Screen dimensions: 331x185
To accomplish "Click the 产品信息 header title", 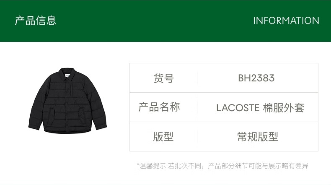I will [36, 21].
